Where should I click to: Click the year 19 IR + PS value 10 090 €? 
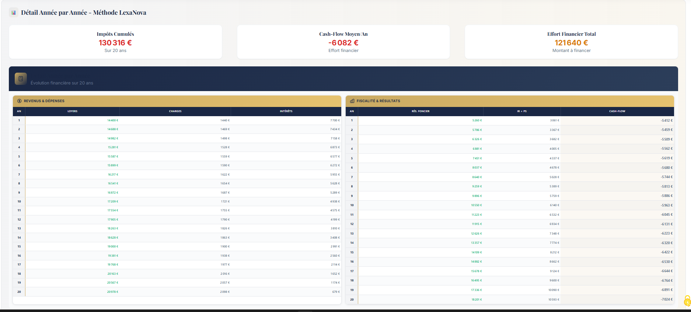pyautogui.click(x=554, y=290)
